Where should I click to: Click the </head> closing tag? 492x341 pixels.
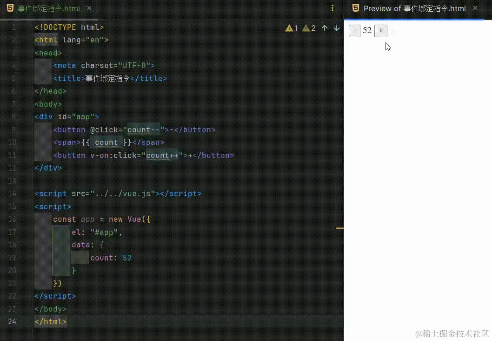(51, 91)
